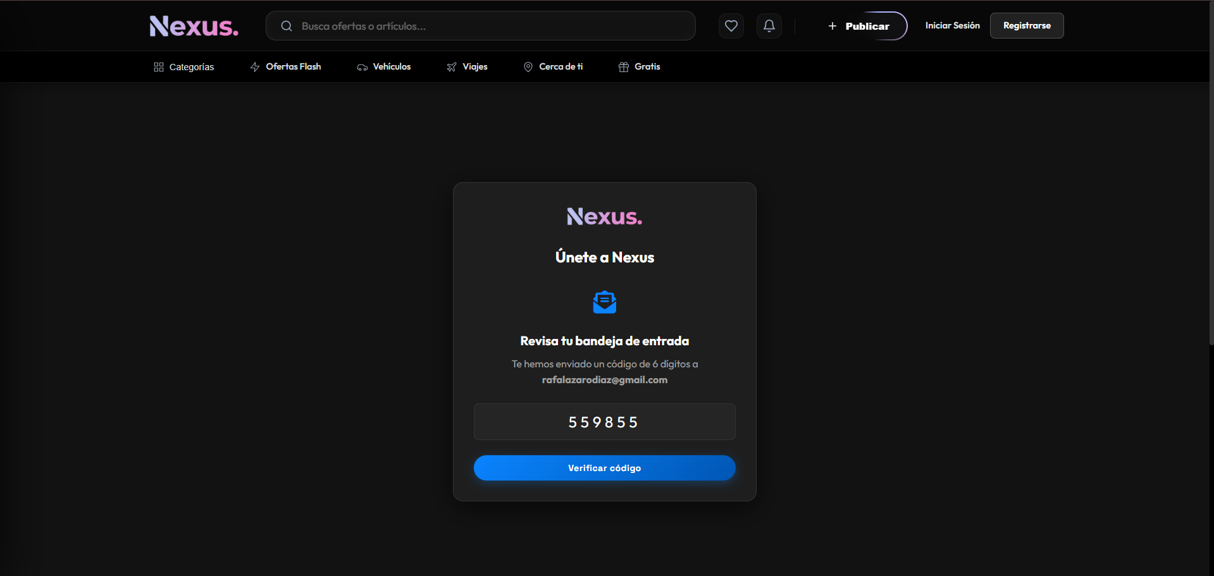Viewport: 1214px width, 576px height.
Task: Focus the search offers input field
Action: (x=481, y=26)
